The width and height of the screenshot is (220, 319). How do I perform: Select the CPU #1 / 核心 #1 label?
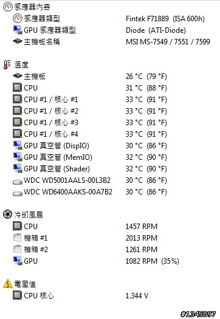[x=51, y=100]
